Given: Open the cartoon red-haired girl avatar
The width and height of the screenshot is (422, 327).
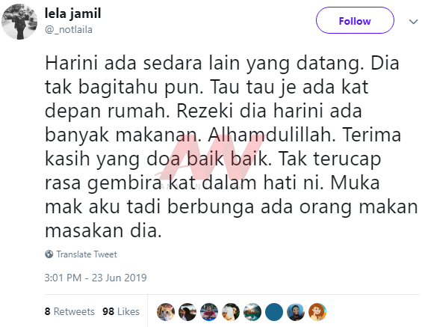Looking at the screenshot, I should [317, 312].
